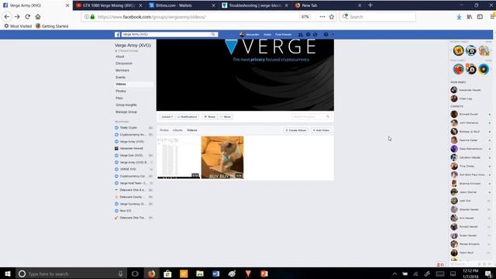Image resolution: width=496 pixels, height=279 pixels.
Task: Open Word from the taskbar
Action: (x=215, y=274)
